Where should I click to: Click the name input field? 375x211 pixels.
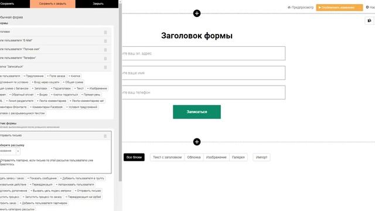(x=203, y=73)
